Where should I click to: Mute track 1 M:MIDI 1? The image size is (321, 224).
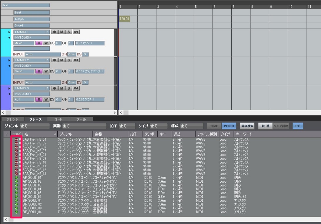click(61, 32)
